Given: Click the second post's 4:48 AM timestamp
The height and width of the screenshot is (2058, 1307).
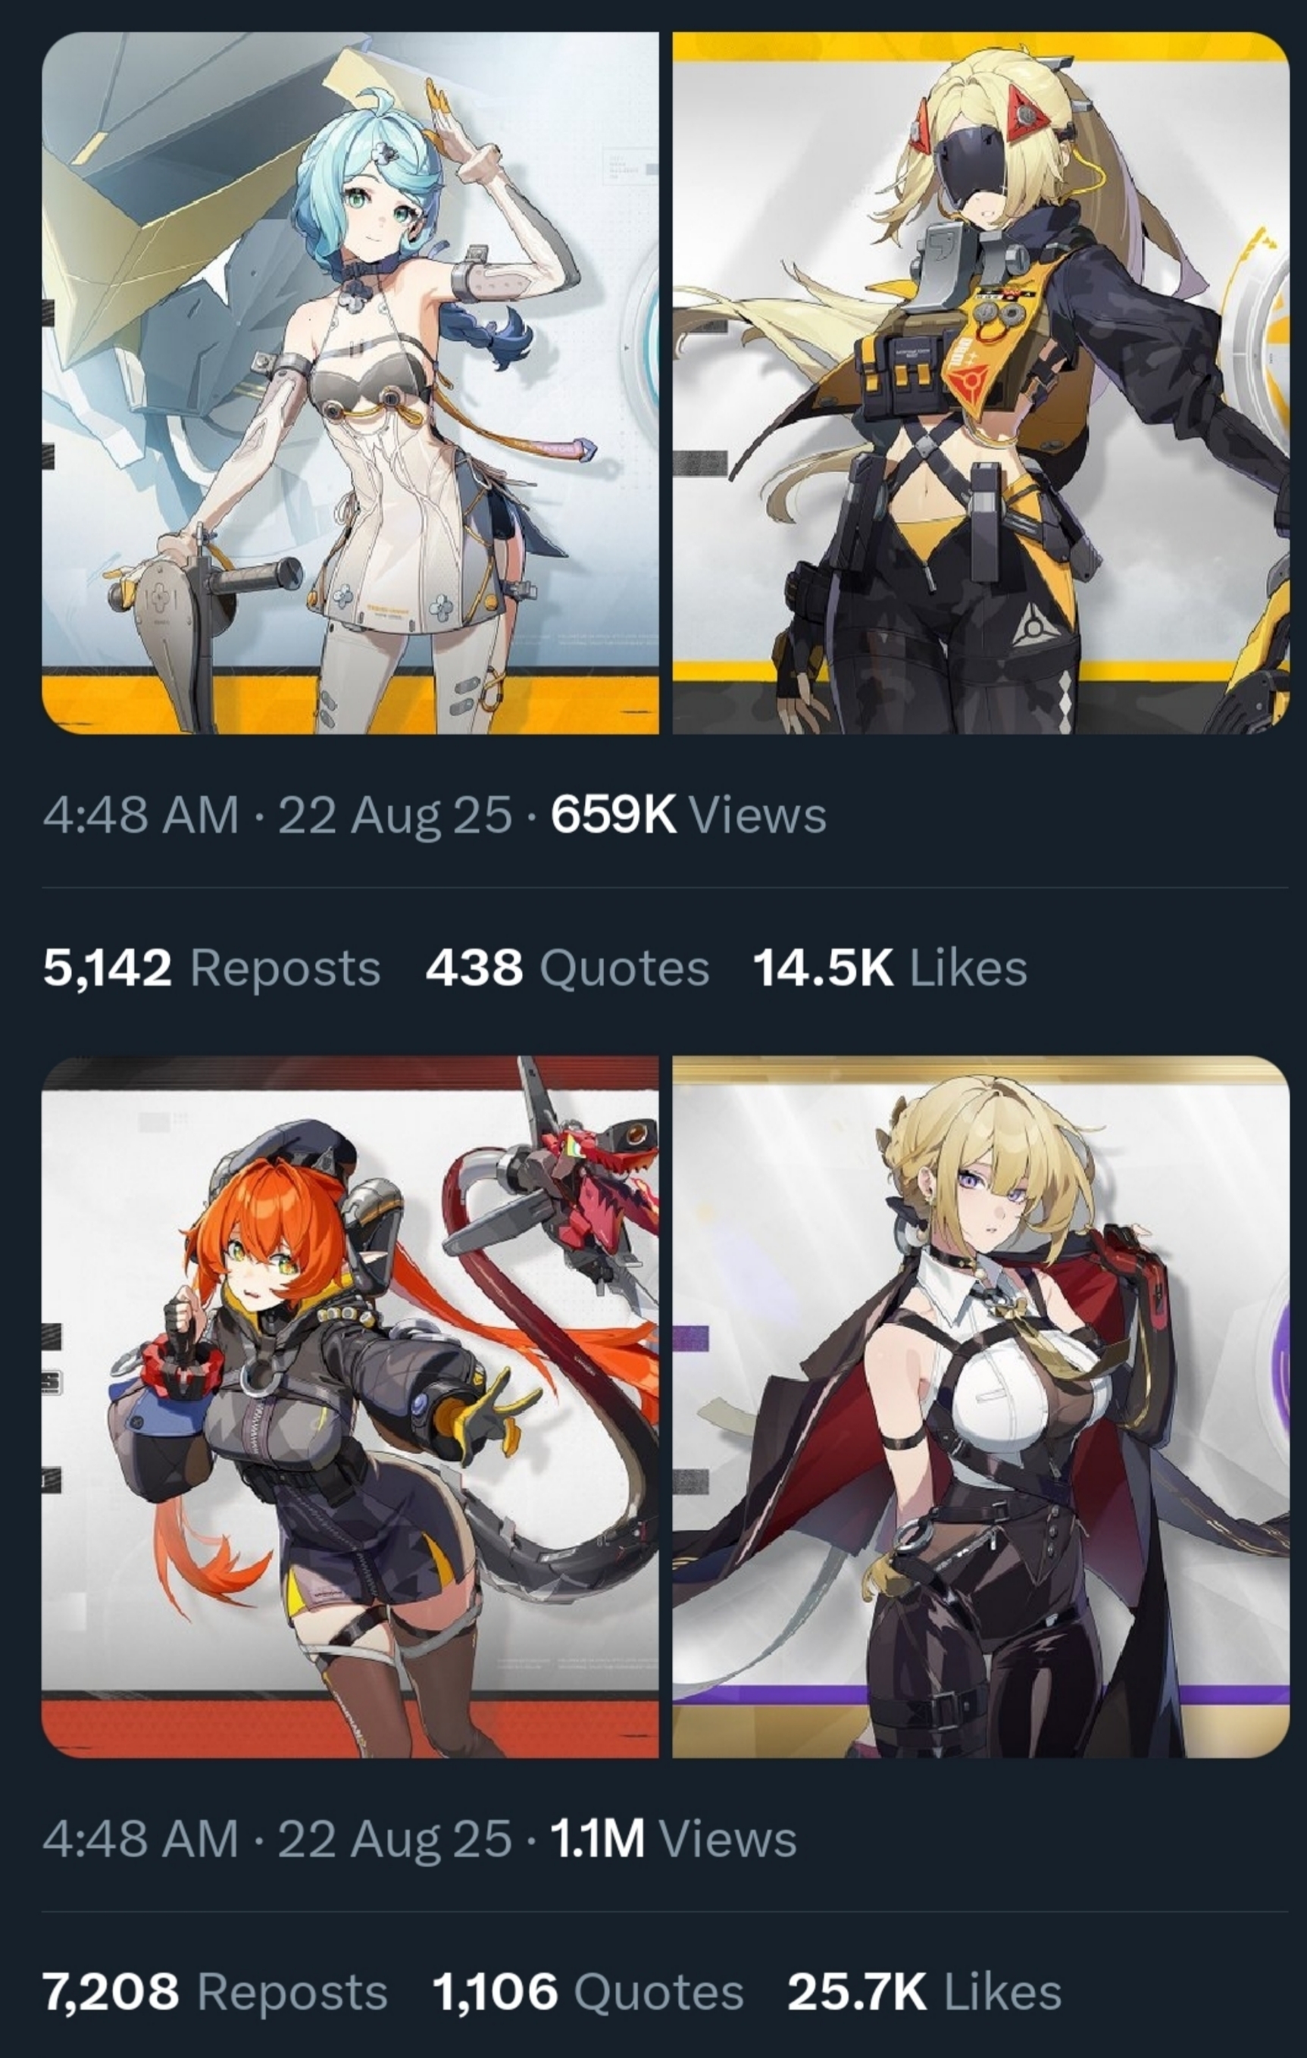Looking at the screenshot, I should coord(141,1838).
